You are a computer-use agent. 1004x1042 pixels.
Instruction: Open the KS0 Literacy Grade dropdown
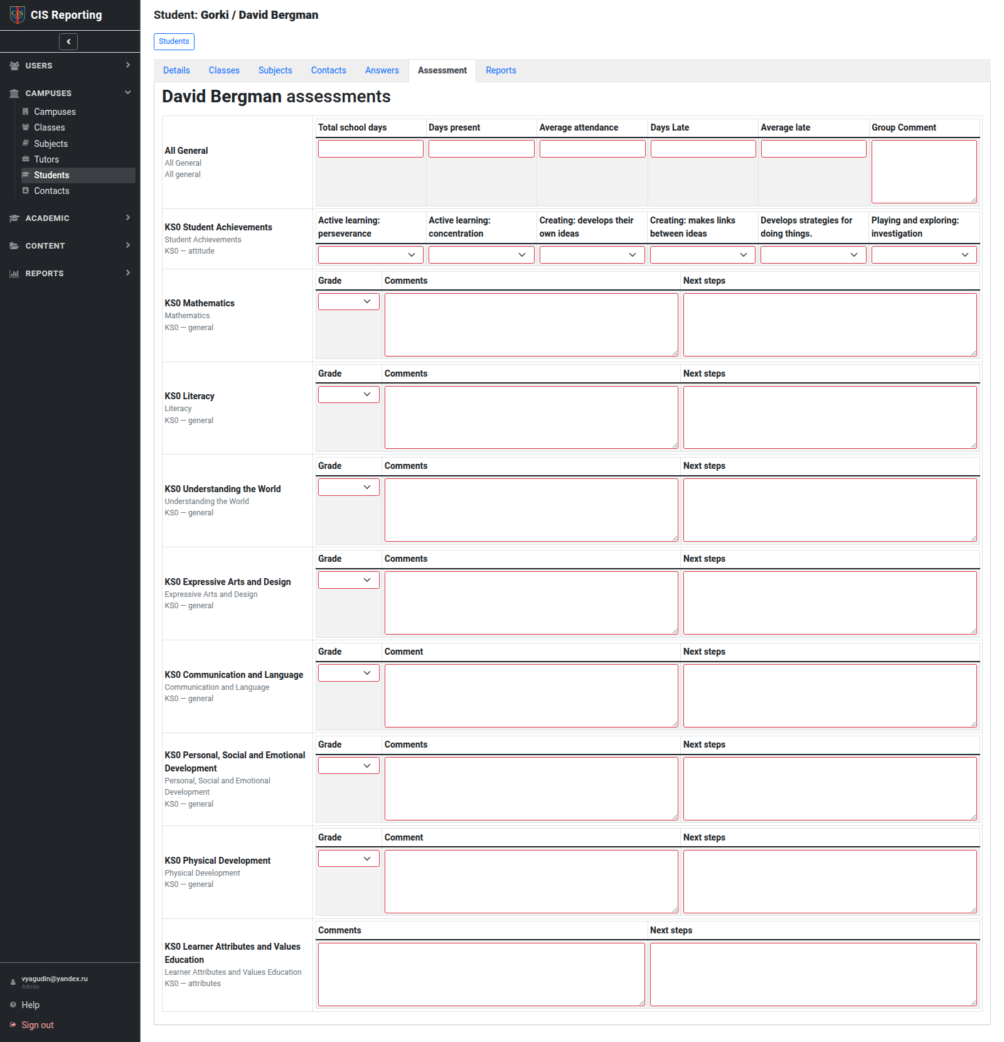click(x=349, y=395)
